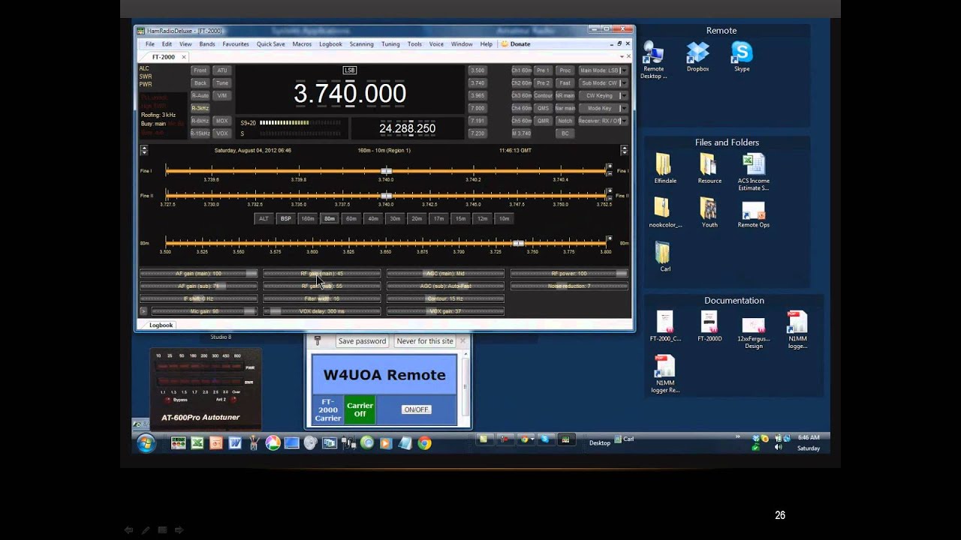This screenshot has height=540, width=961.
Task: Toggle the MOX transmit button
Action: [221, 121]
